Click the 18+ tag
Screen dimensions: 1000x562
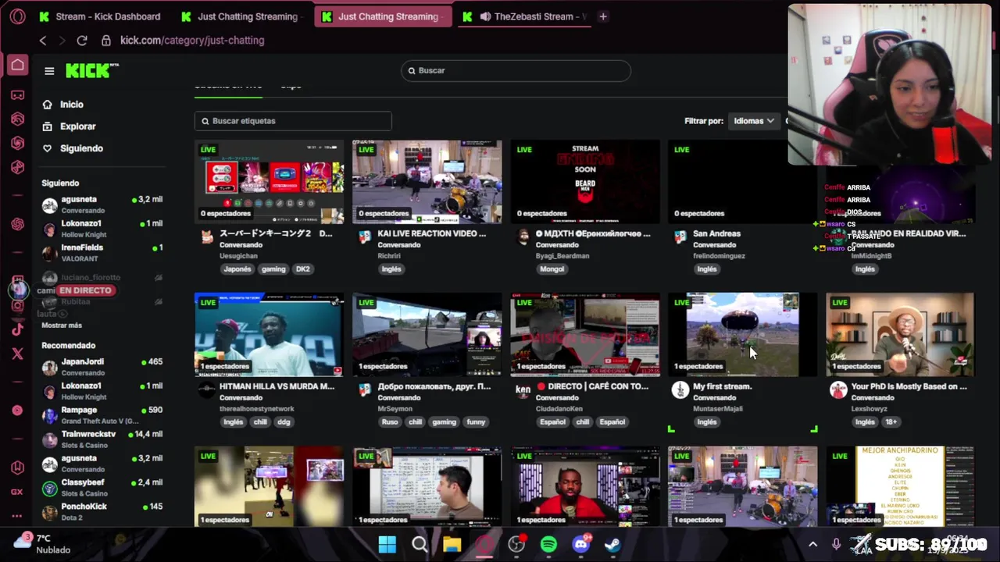point(891,422)
